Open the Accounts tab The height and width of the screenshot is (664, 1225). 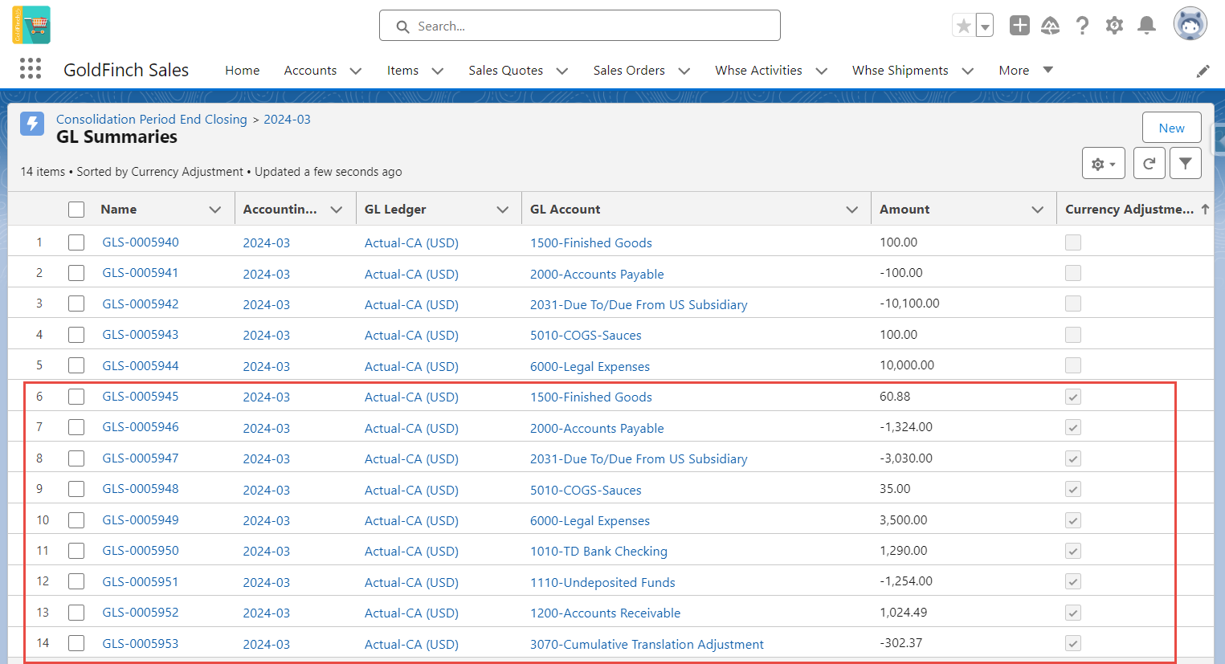[310, 71]
